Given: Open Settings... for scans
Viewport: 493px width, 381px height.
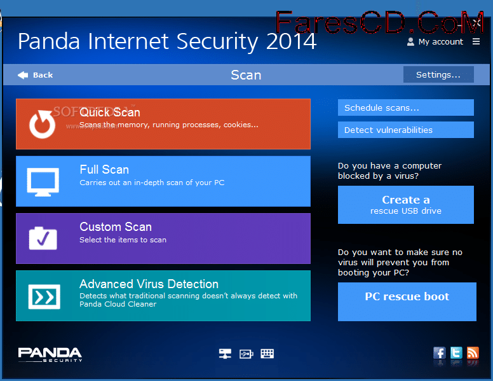Looking at the screenshot, I should coord(438,74).
